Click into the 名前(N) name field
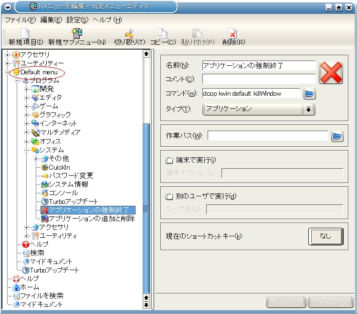This screenshot has height=314, width=357. [259, 65]
